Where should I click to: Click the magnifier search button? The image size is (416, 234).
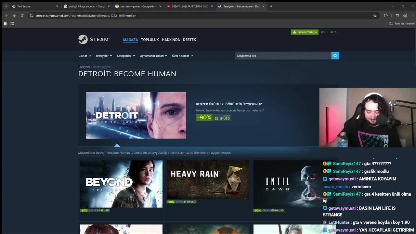coord(335,56)
